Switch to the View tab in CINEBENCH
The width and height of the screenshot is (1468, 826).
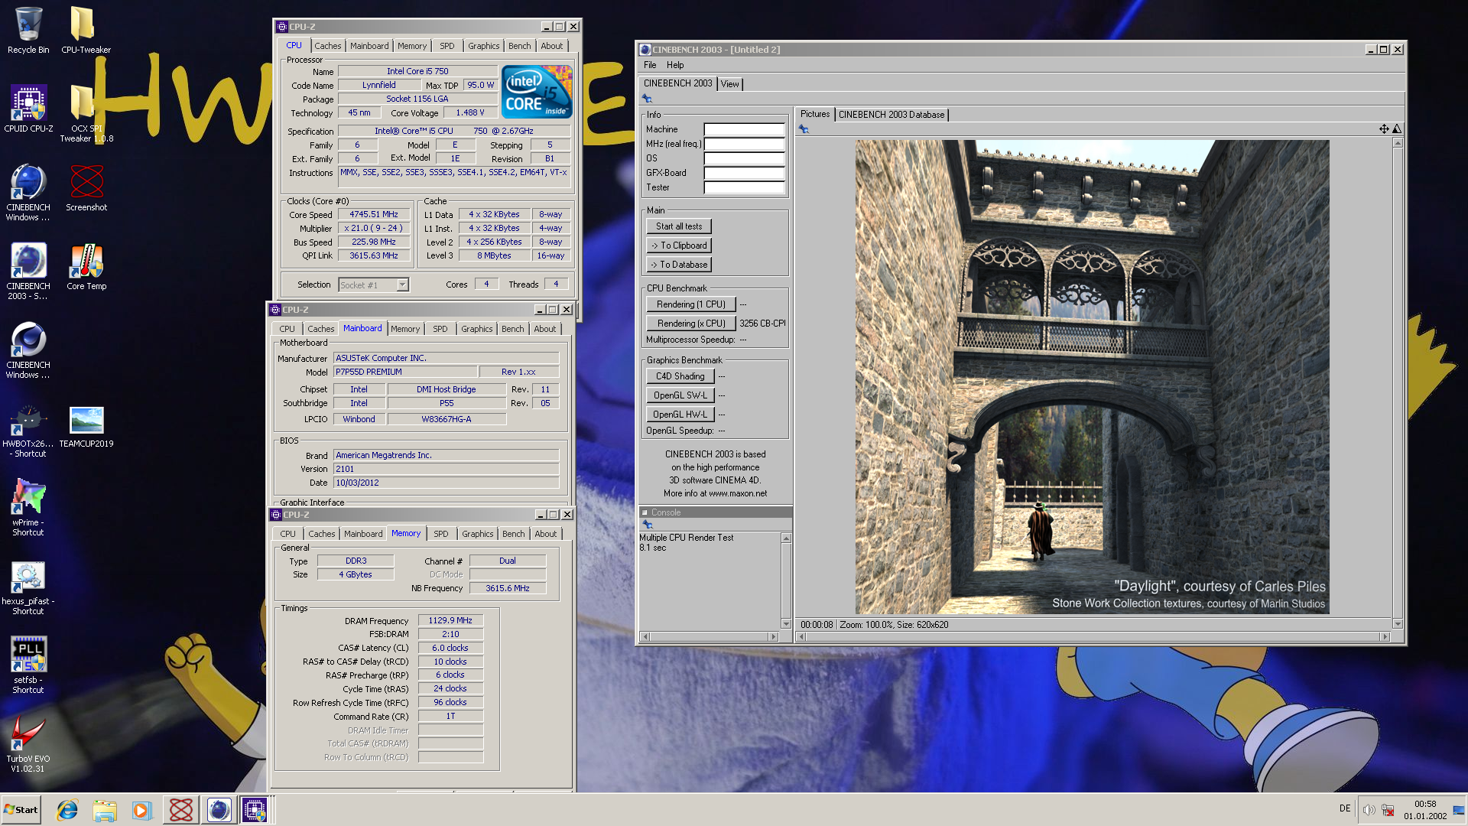pos(730,84)
